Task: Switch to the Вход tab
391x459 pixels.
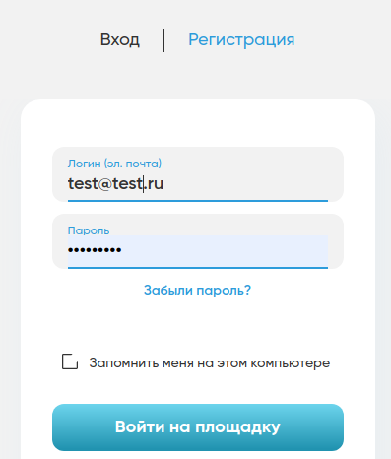Action: pos(120,40)
